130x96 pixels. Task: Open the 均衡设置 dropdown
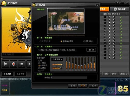pos(57,59)
